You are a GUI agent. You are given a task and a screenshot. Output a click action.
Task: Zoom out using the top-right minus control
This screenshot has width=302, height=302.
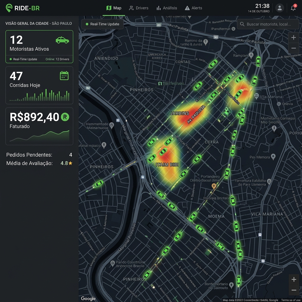point(293,48)
